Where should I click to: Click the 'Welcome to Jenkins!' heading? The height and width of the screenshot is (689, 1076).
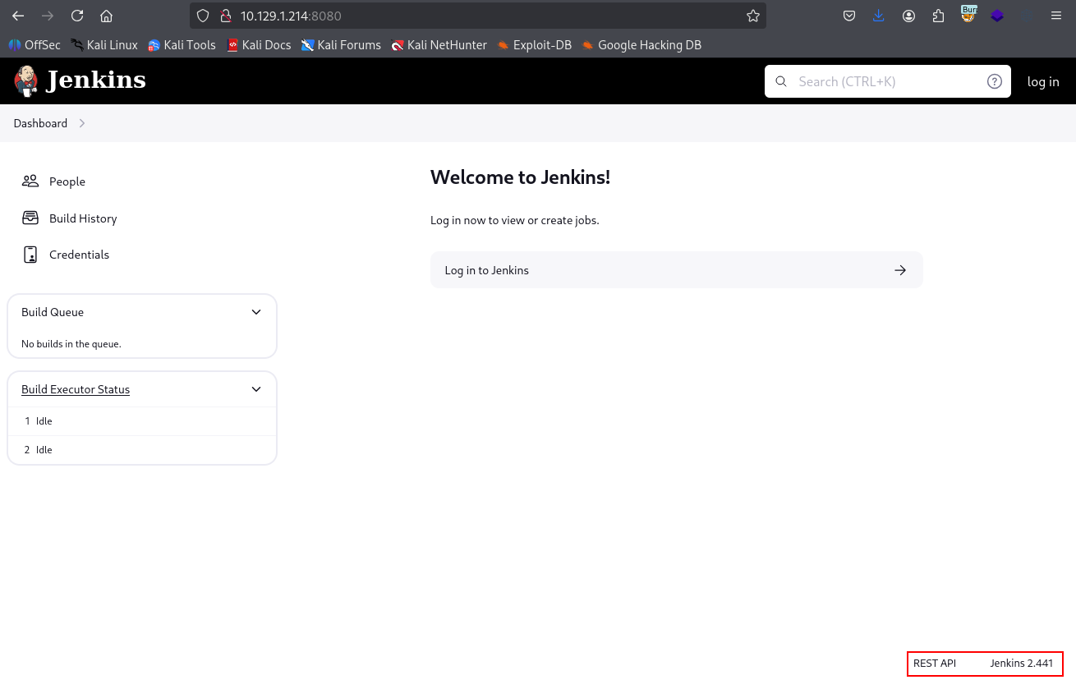(x=520, y=177)
